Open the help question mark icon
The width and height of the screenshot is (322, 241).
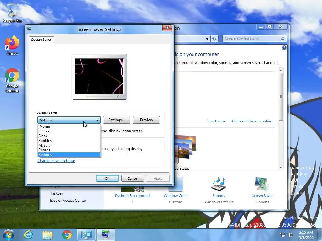(x=284, y=48)
